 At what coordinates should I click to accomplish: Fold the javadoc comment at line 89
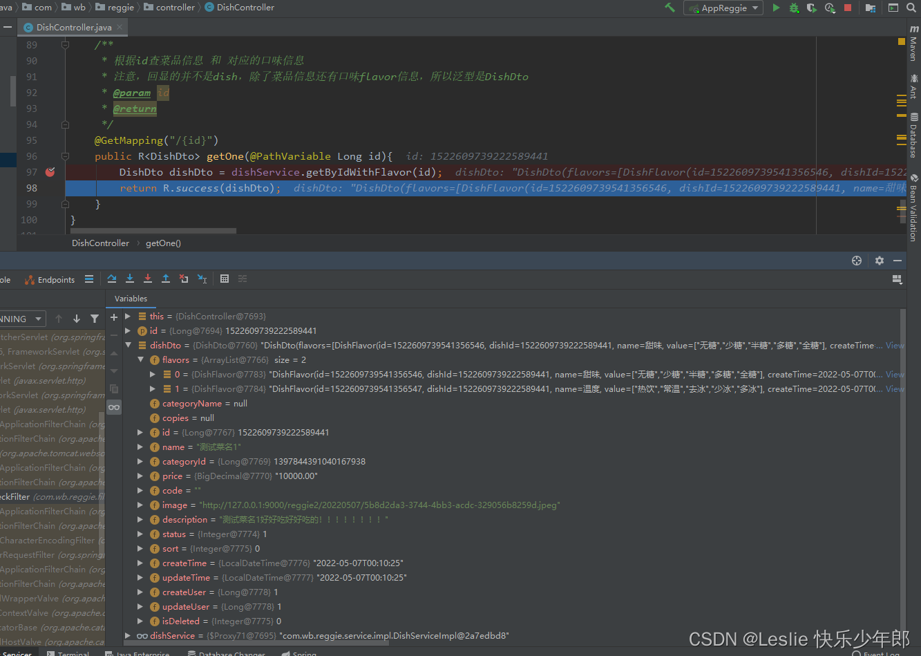[65, 45]
